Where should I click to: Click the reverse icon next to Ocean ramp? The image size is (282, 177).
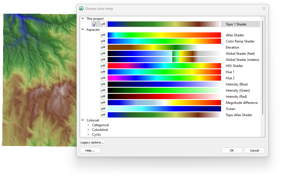pos(103,109)
